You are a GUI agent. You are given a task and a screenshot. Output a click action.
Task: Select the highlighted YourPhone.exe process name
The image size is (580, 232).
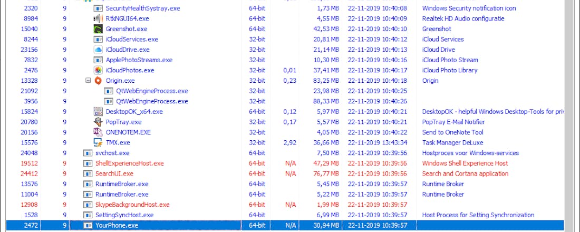[x=117, y=225]
